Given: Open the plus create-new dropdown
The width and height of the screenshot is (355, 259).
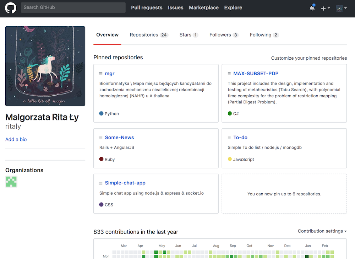Looking at the screenshot, I should 325,9.
